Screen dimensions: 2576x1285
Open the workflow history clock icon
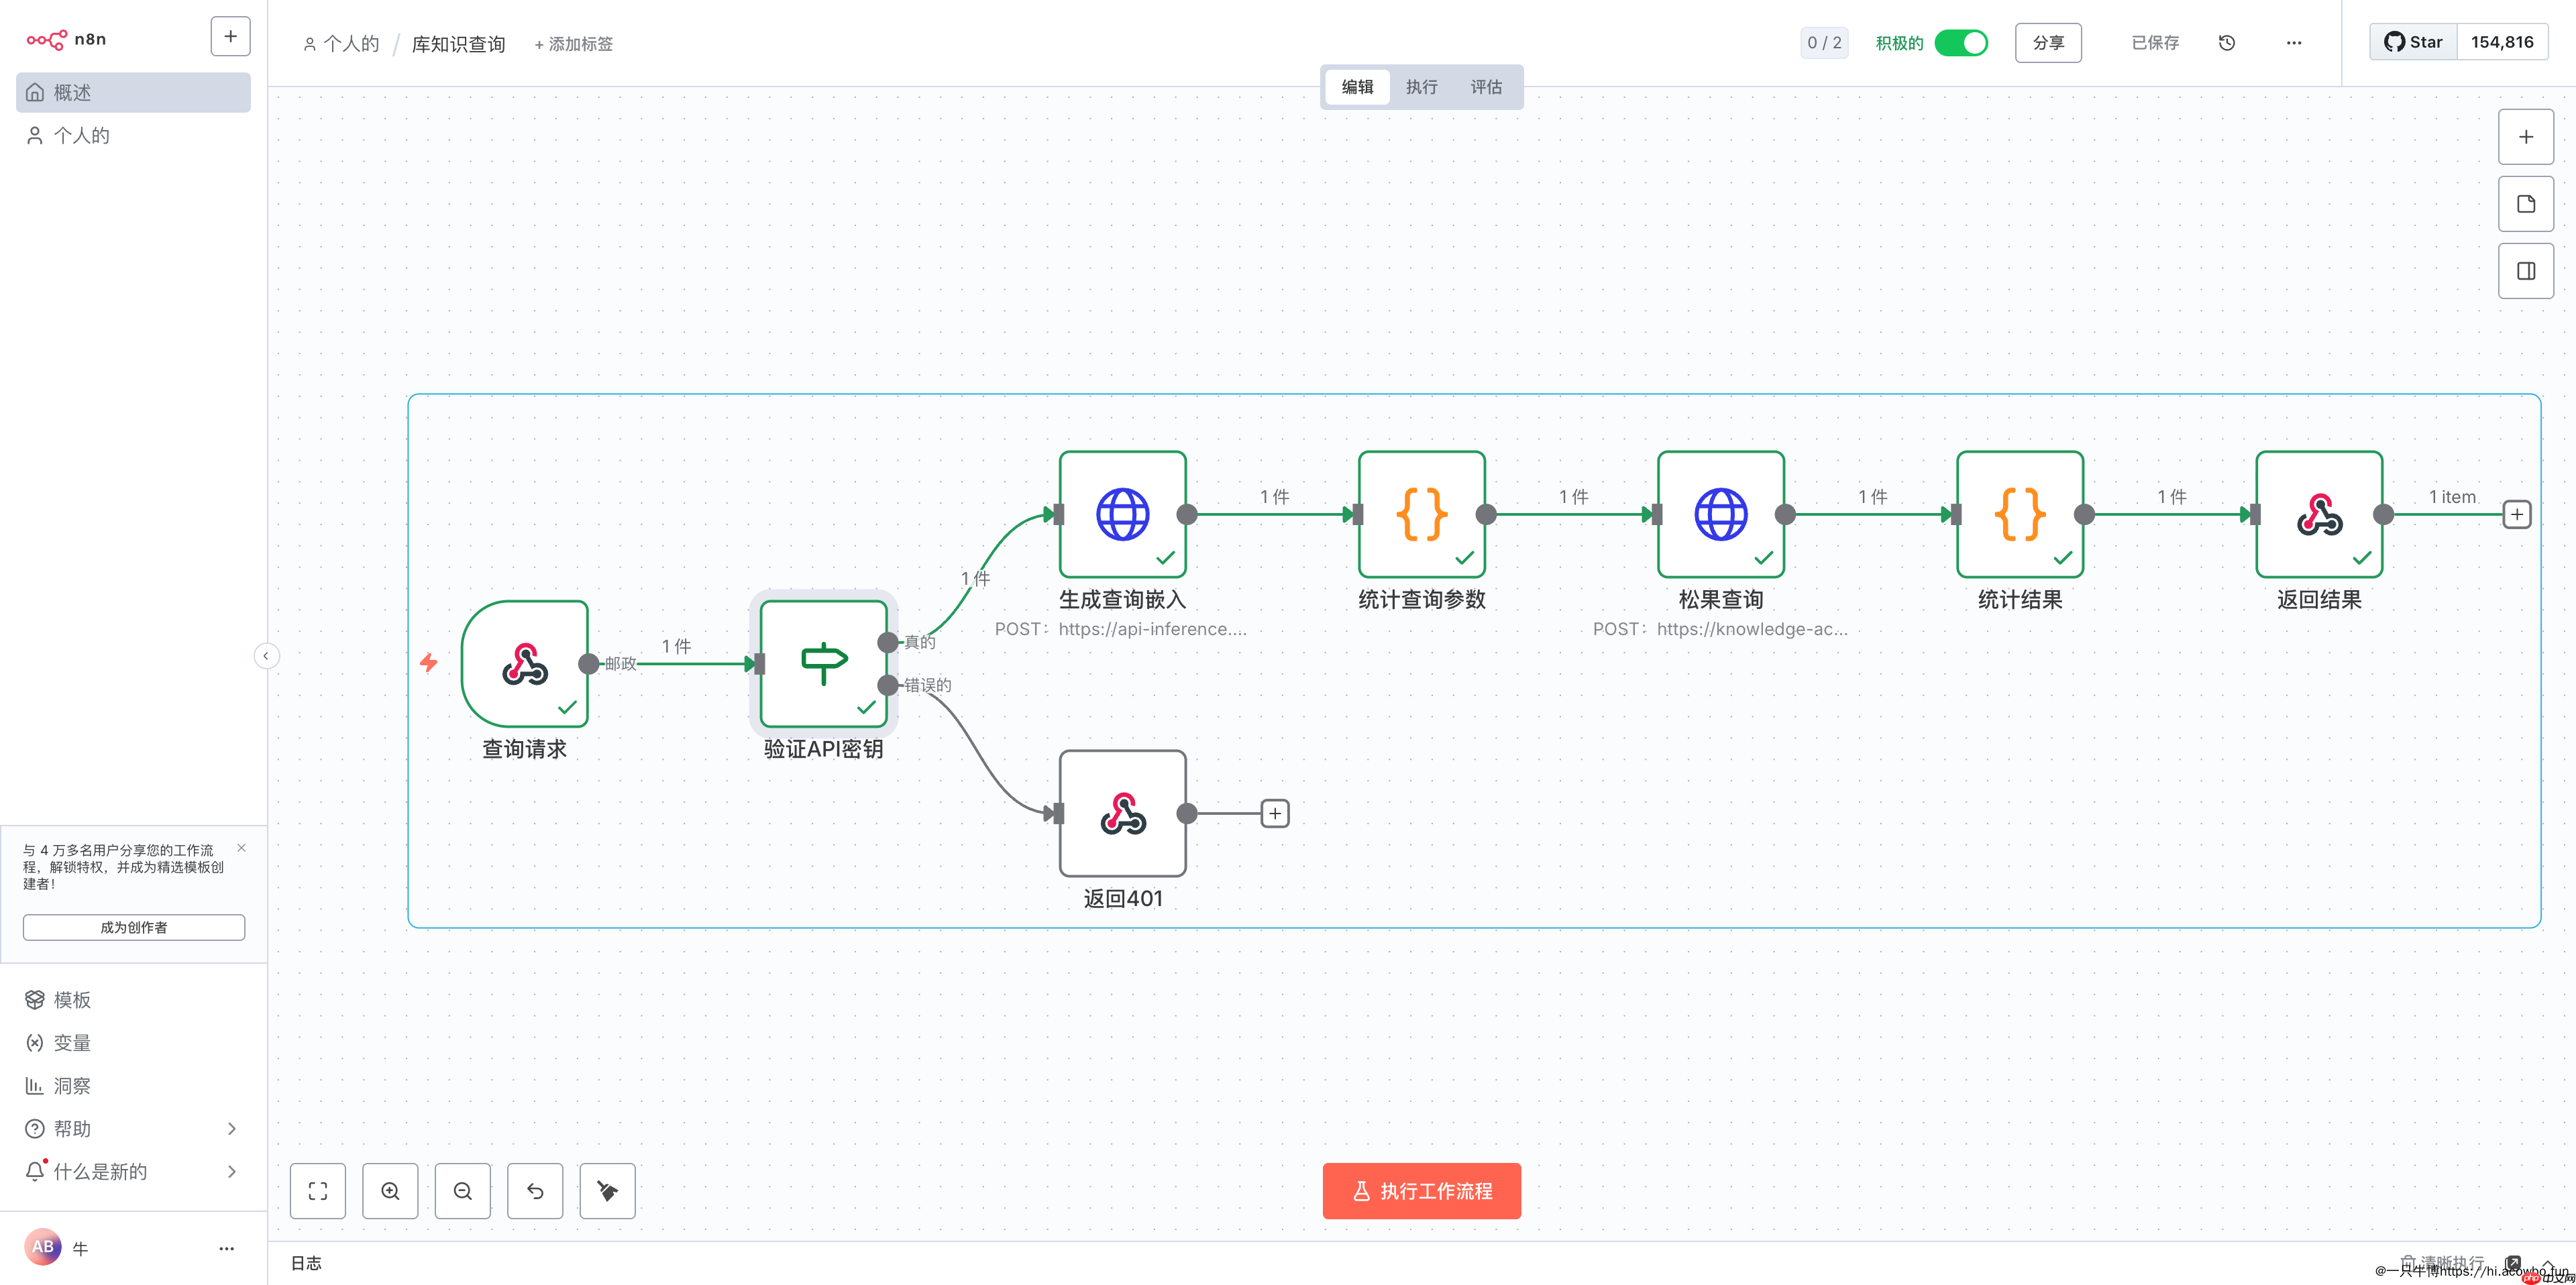2226,43
